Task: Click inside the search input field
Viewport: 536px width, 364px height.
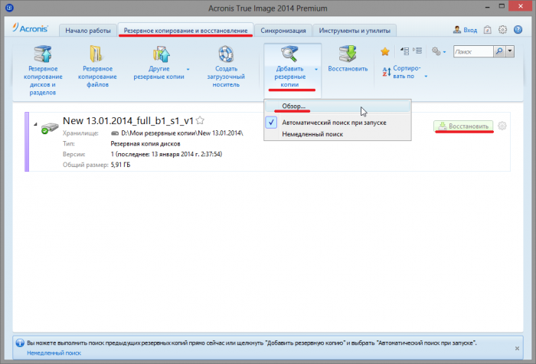Action: (473, 51)
